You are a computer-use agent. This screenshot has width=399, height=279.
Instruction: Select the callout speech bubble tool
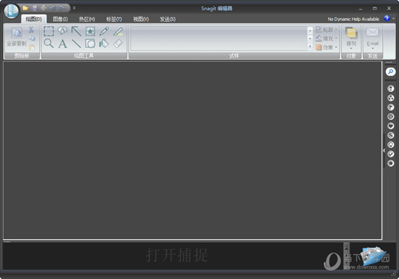point(62,30)
